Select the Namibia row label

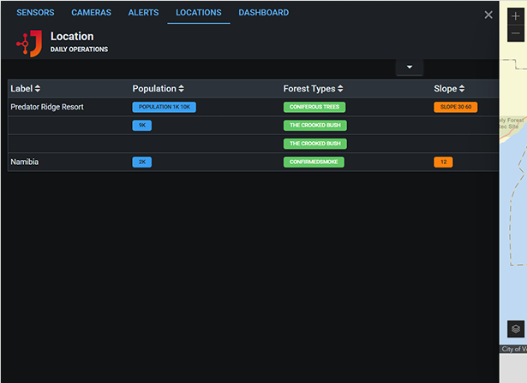click(x=24, y=162)
